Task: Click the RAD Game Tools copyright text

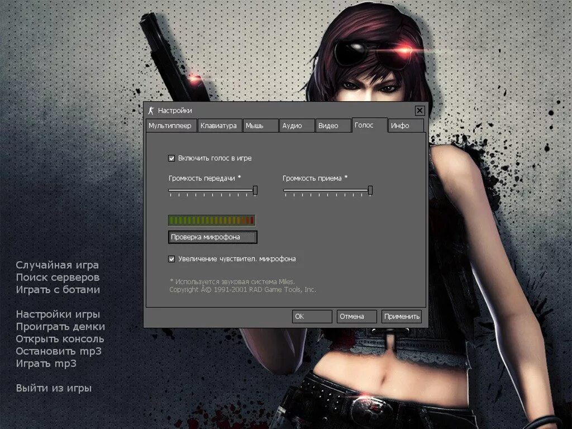Action: [242, 290]
